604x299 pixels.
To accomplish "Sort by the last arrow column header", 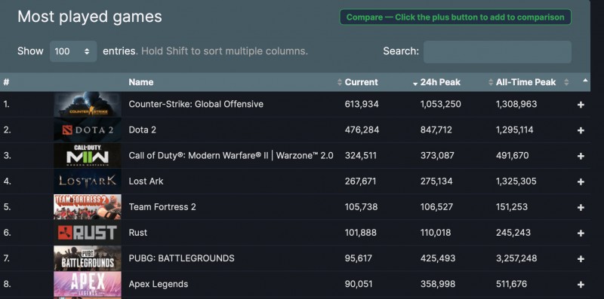I will point(585,81).
